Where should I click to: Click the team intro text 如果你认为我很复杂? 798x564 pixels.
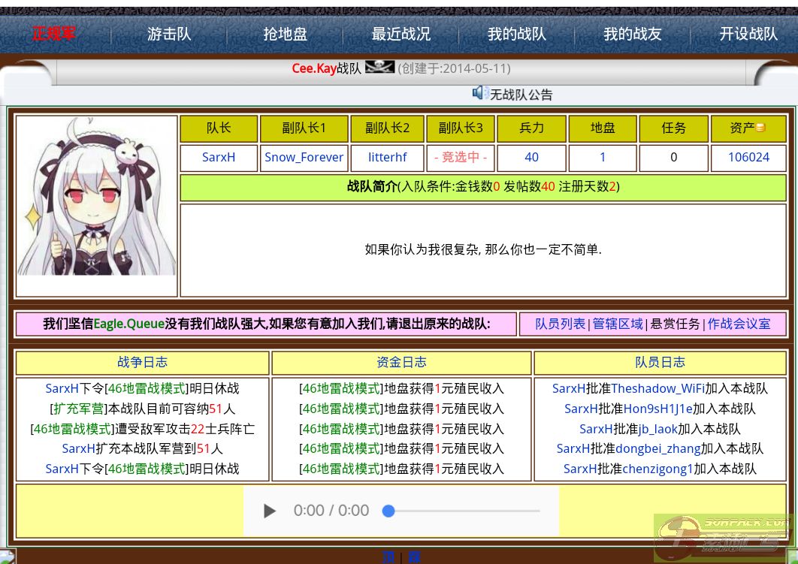coord(483,249)
